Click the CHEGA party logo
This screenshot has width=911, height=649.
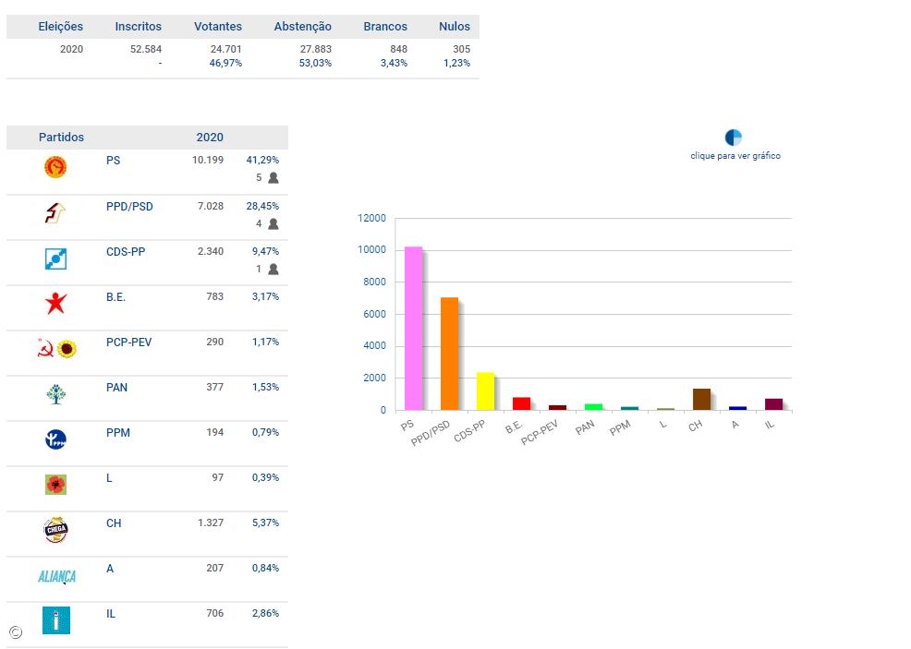tap(55, 530)
